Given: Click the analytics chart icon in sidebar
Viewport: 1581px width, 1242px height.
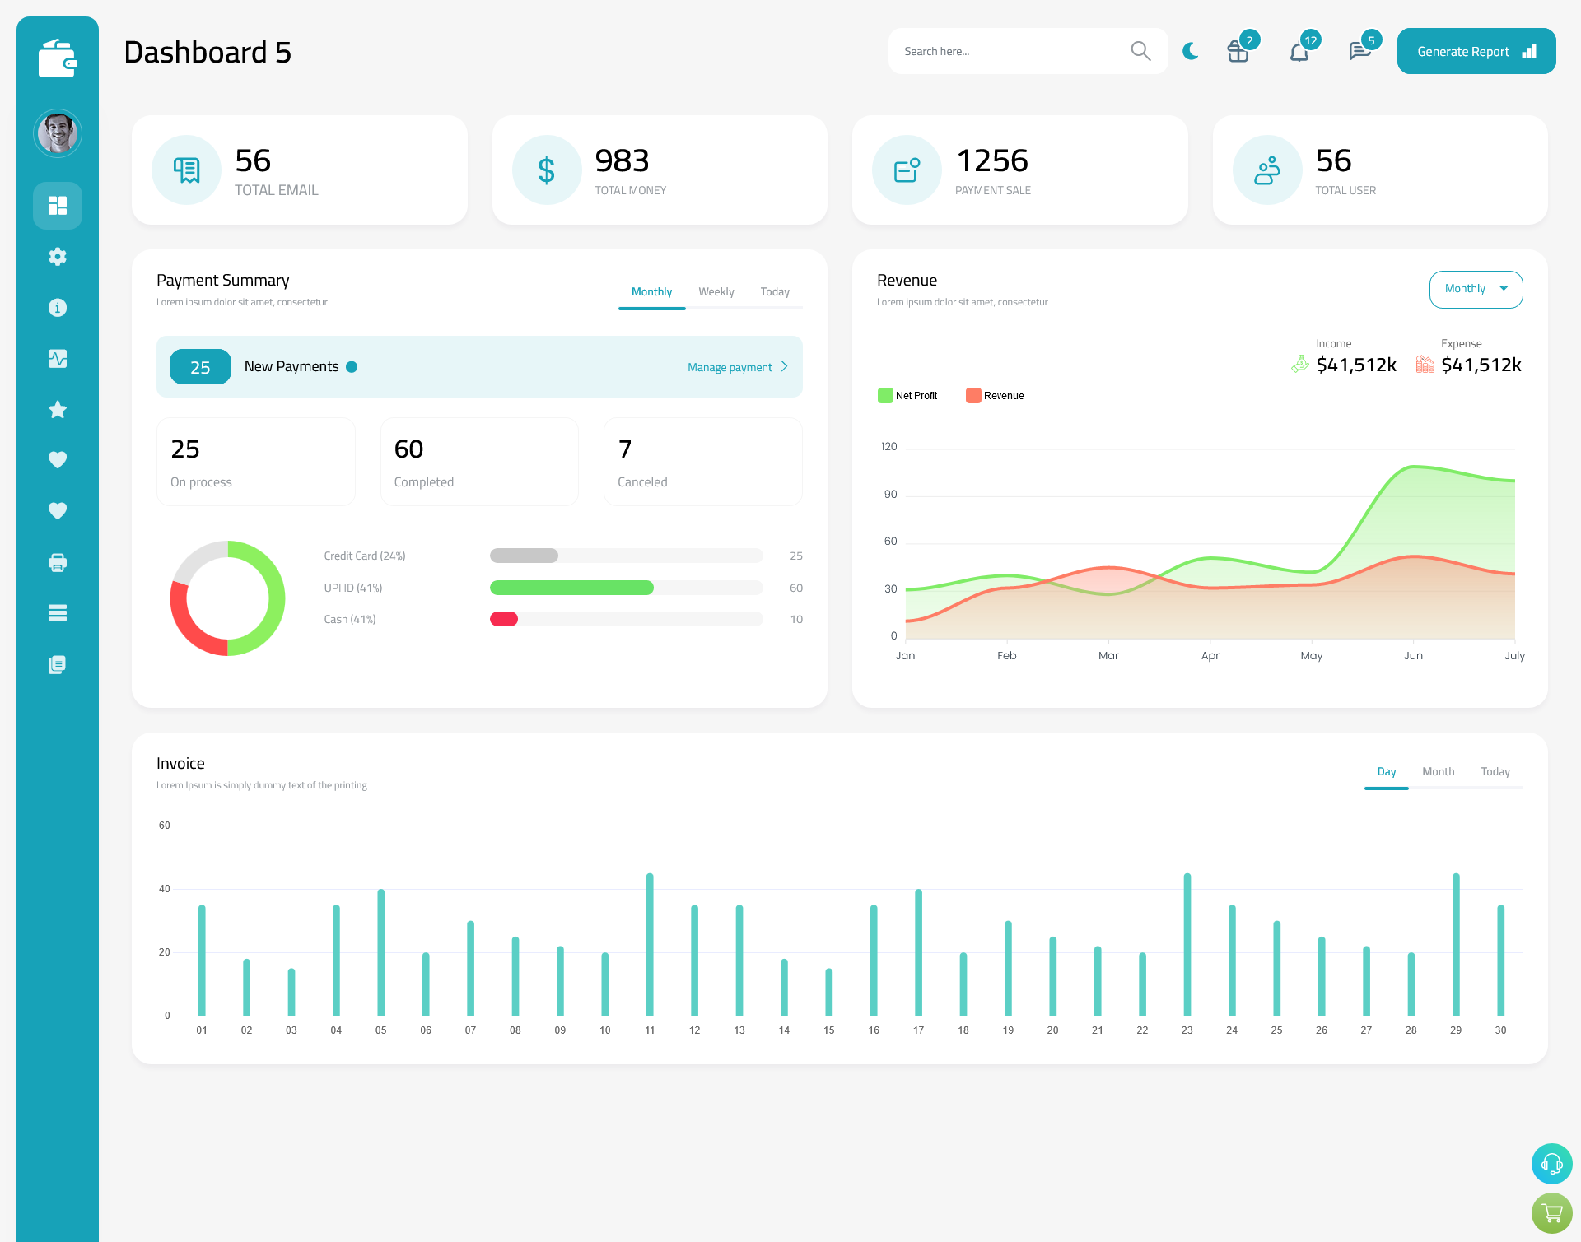Looking at the screenshot, I should coord(58,358).
